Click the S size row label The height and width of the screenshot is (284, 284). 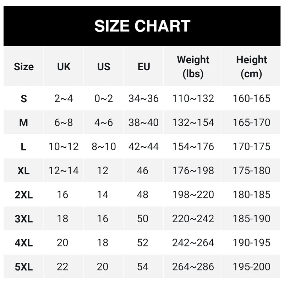pos(24,98)
